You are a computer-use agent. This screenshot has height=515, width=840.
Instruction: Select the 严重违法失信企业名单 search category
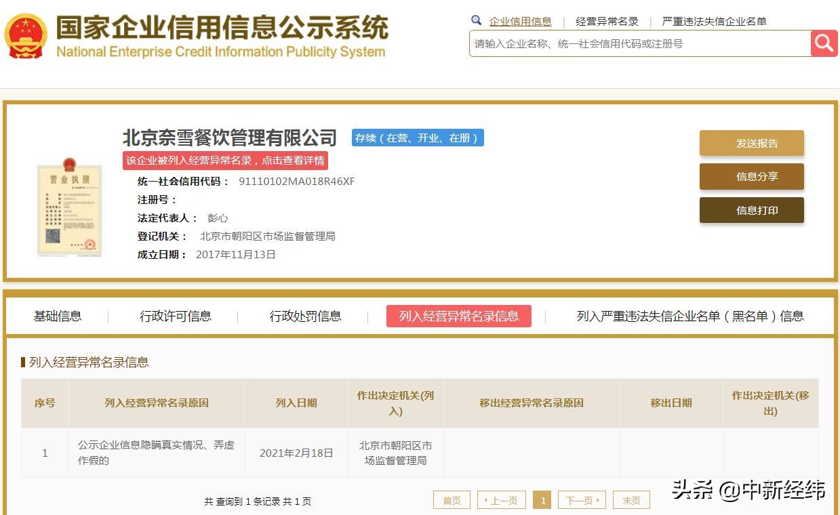click(714, 21)
